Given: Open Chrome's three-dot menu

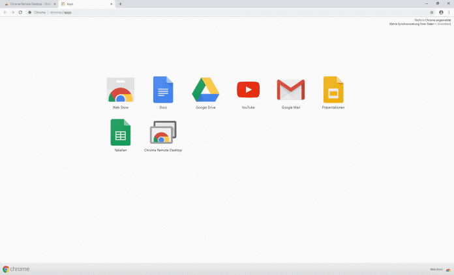Looking at the screenshot, I should coord(449,12).
